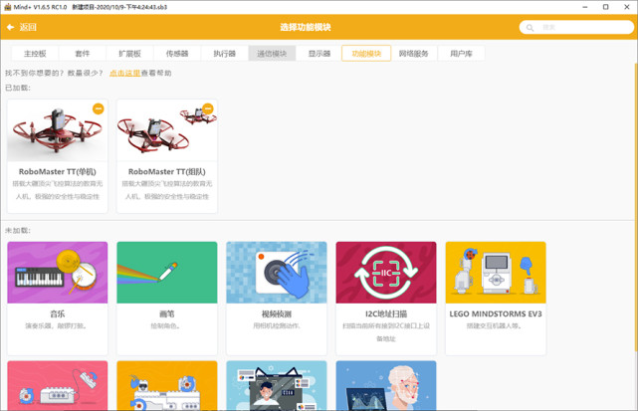This screenshot has width=638, height=411.
Task: Open the 用户库 tab
Action: click(461, 54)
